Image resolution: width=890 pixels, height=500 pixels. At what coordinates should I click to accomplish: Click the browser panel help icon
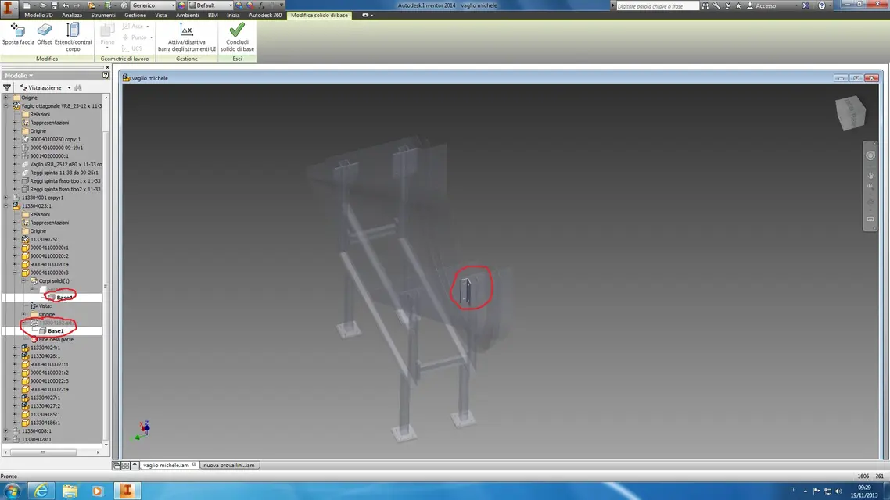coord(106,75)
